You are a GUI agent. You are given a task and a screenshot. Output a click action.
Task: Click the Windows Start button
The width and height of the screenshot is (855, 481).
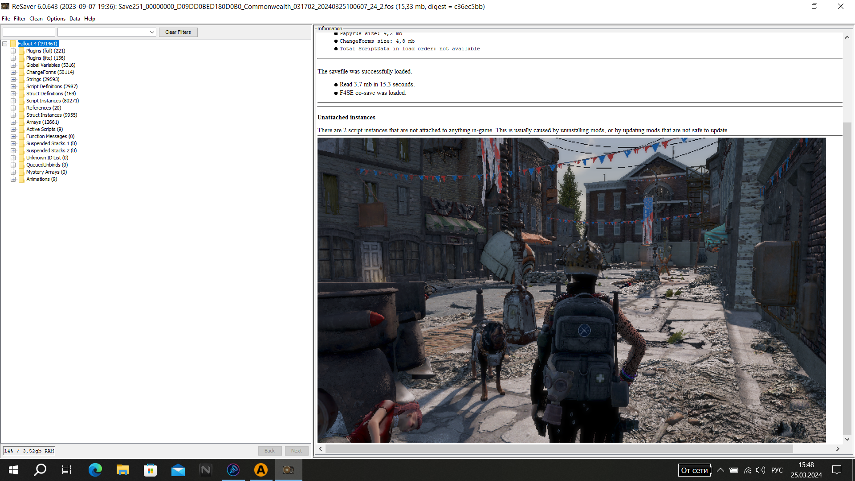point(13,470)
